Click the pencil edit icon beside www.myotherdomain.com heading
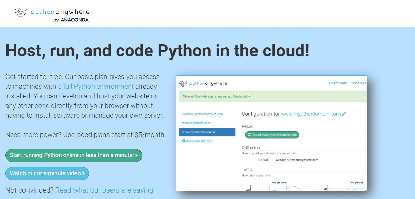This screenshot has width=415, height=199. point(344,114)
